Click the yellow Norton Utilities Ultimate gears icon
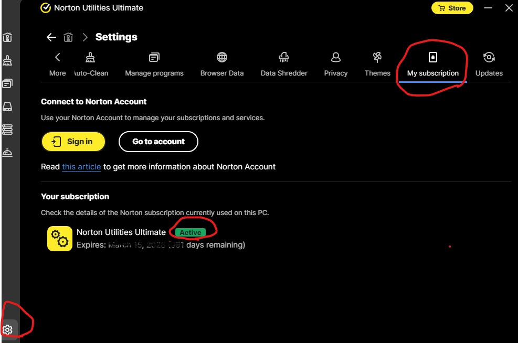 [x=60, y=239]
